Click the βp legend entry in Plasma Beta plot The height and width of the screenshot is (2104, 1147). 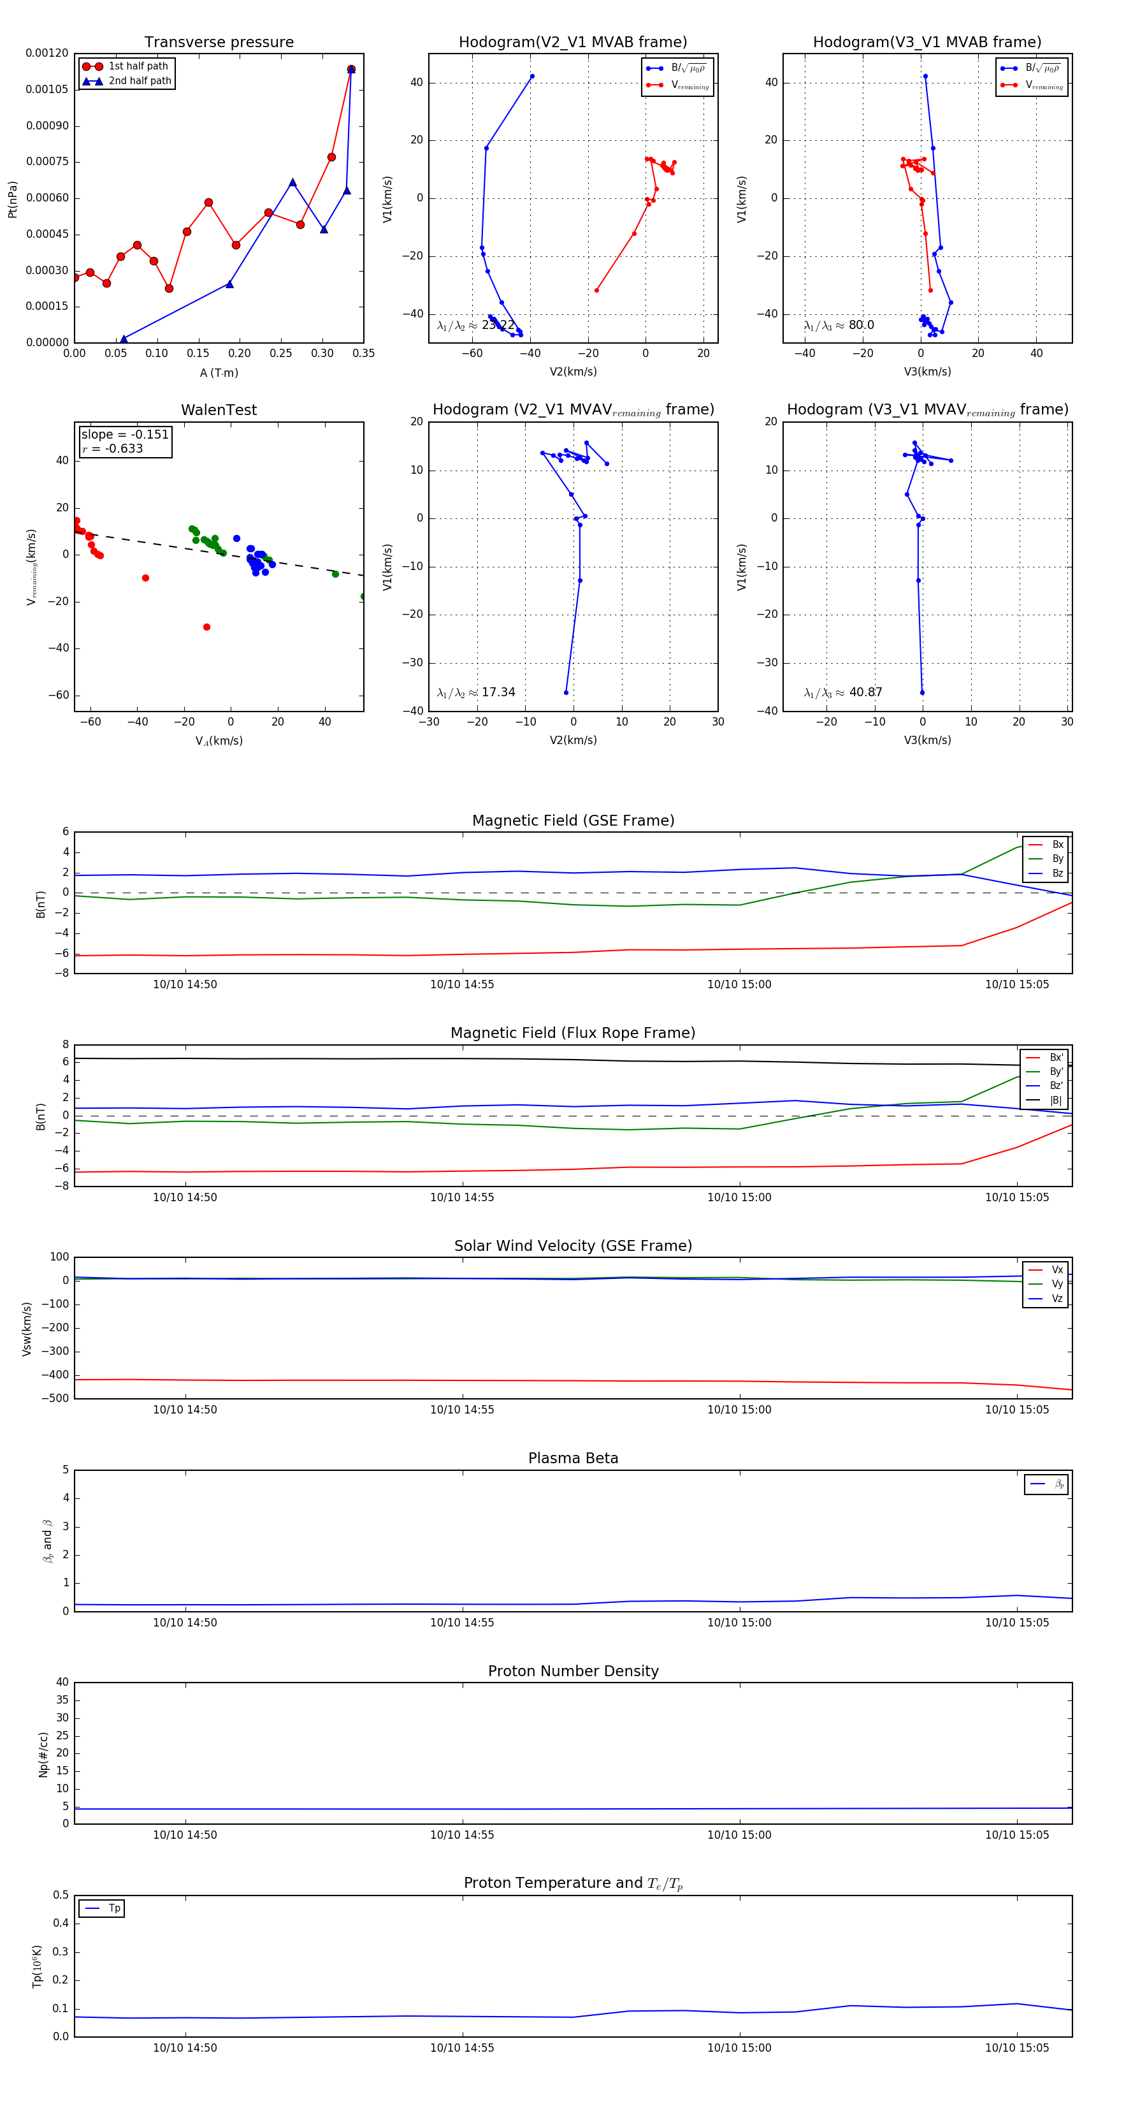pos(1048,1484)
